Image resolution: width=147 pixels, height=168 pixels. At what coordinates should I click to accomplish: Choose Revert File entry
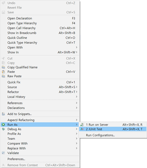coord(40,8)
